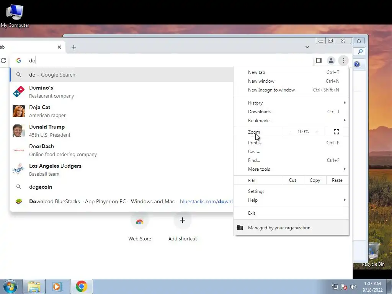Click the Action Center flag tray icon
Screen dimensions: 392x294
pyautogui.click(x=344, y=287)
